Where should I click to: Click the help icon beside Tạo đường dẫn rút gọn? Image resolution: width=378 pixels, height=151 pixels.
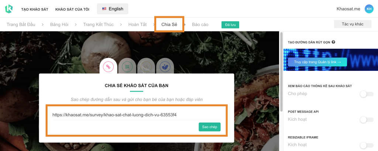point(333,42)
